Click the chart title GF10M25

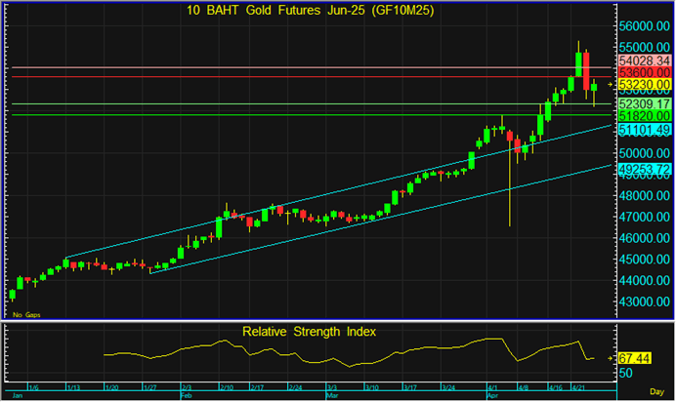297,11
